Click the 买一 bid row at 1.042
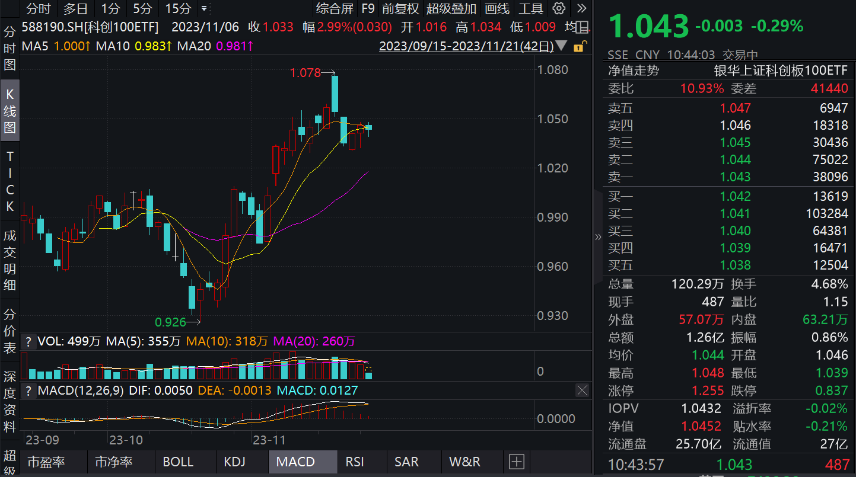The width and height of the screenshot is (856, 477). click(x=728, y=196)
